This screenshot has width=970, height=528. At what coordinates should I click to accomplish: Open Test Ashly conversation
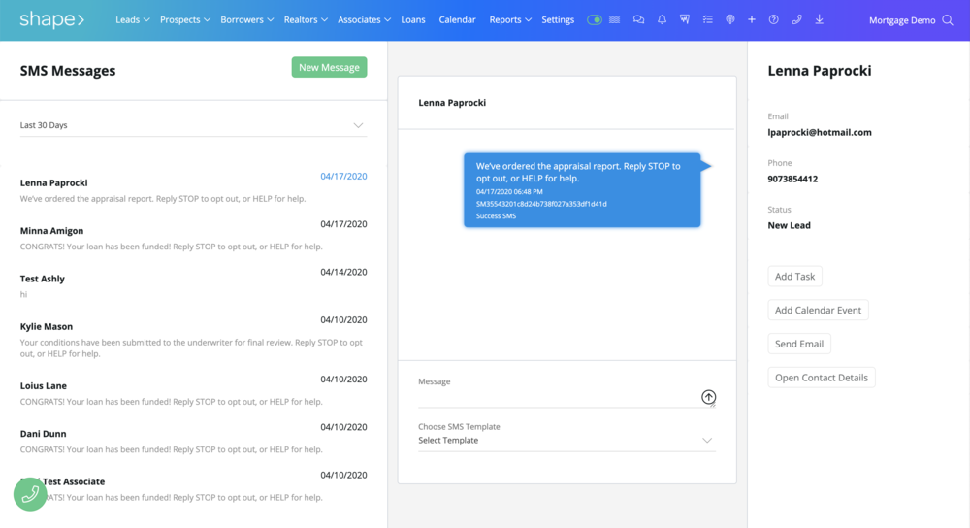193,285
